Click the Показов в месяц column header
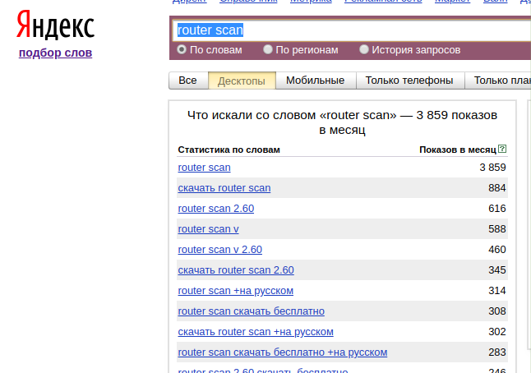Viewport: 531px width, 373px height. 458,150
